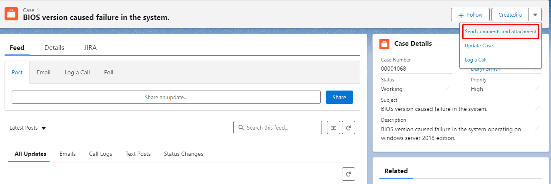Click the Case Details briefcase icon
Image resolution: width=551 pixels, height=184 pixels.
click(x=384, y=44)
